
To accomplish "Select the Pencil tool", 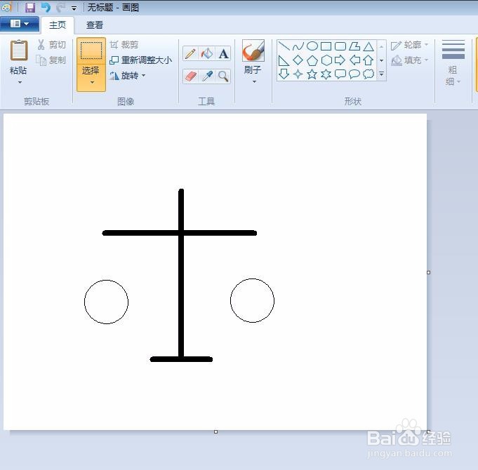I will click(190, 53).
